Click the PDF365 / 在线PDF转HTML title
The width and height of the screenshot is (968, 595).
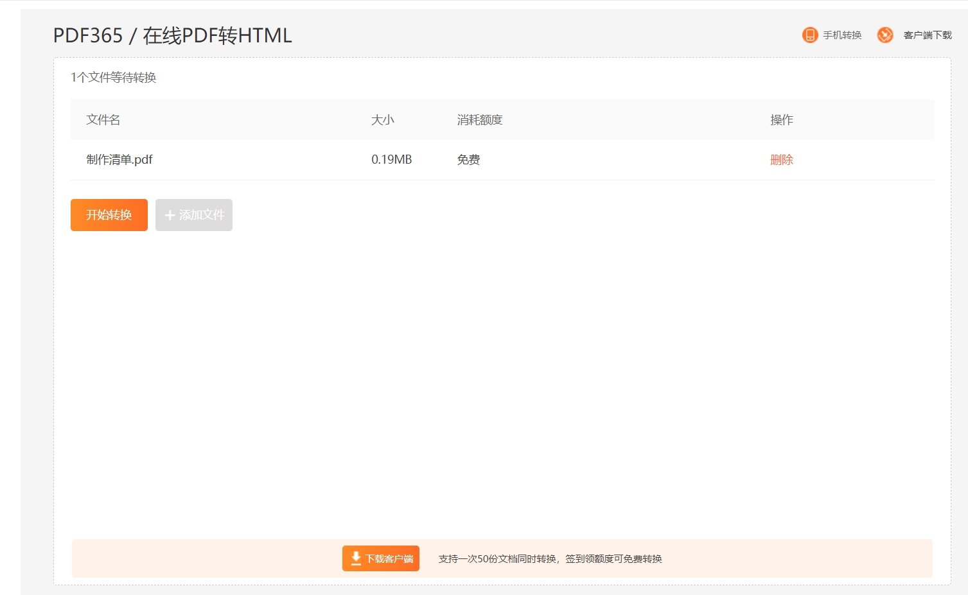173,35
